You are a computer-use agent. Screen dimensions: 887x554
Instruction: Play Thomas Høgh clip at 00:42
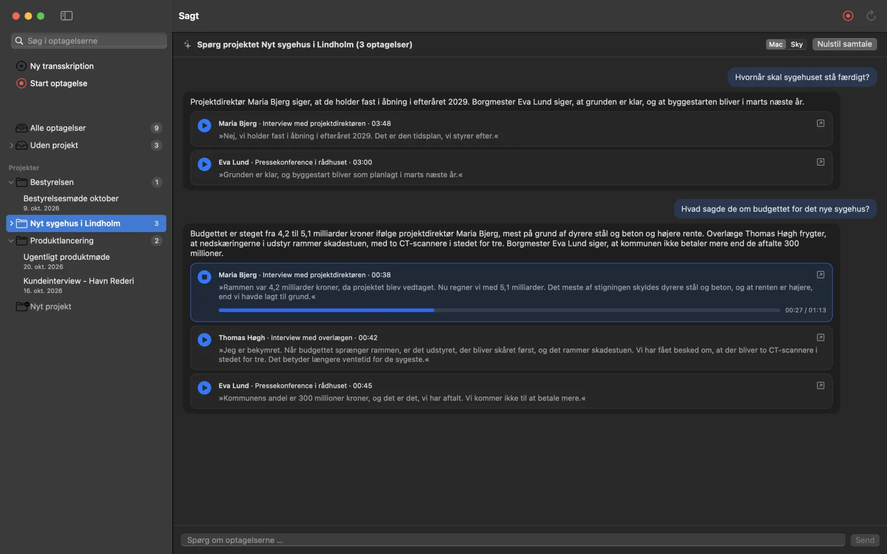click(x=205, y=340)
